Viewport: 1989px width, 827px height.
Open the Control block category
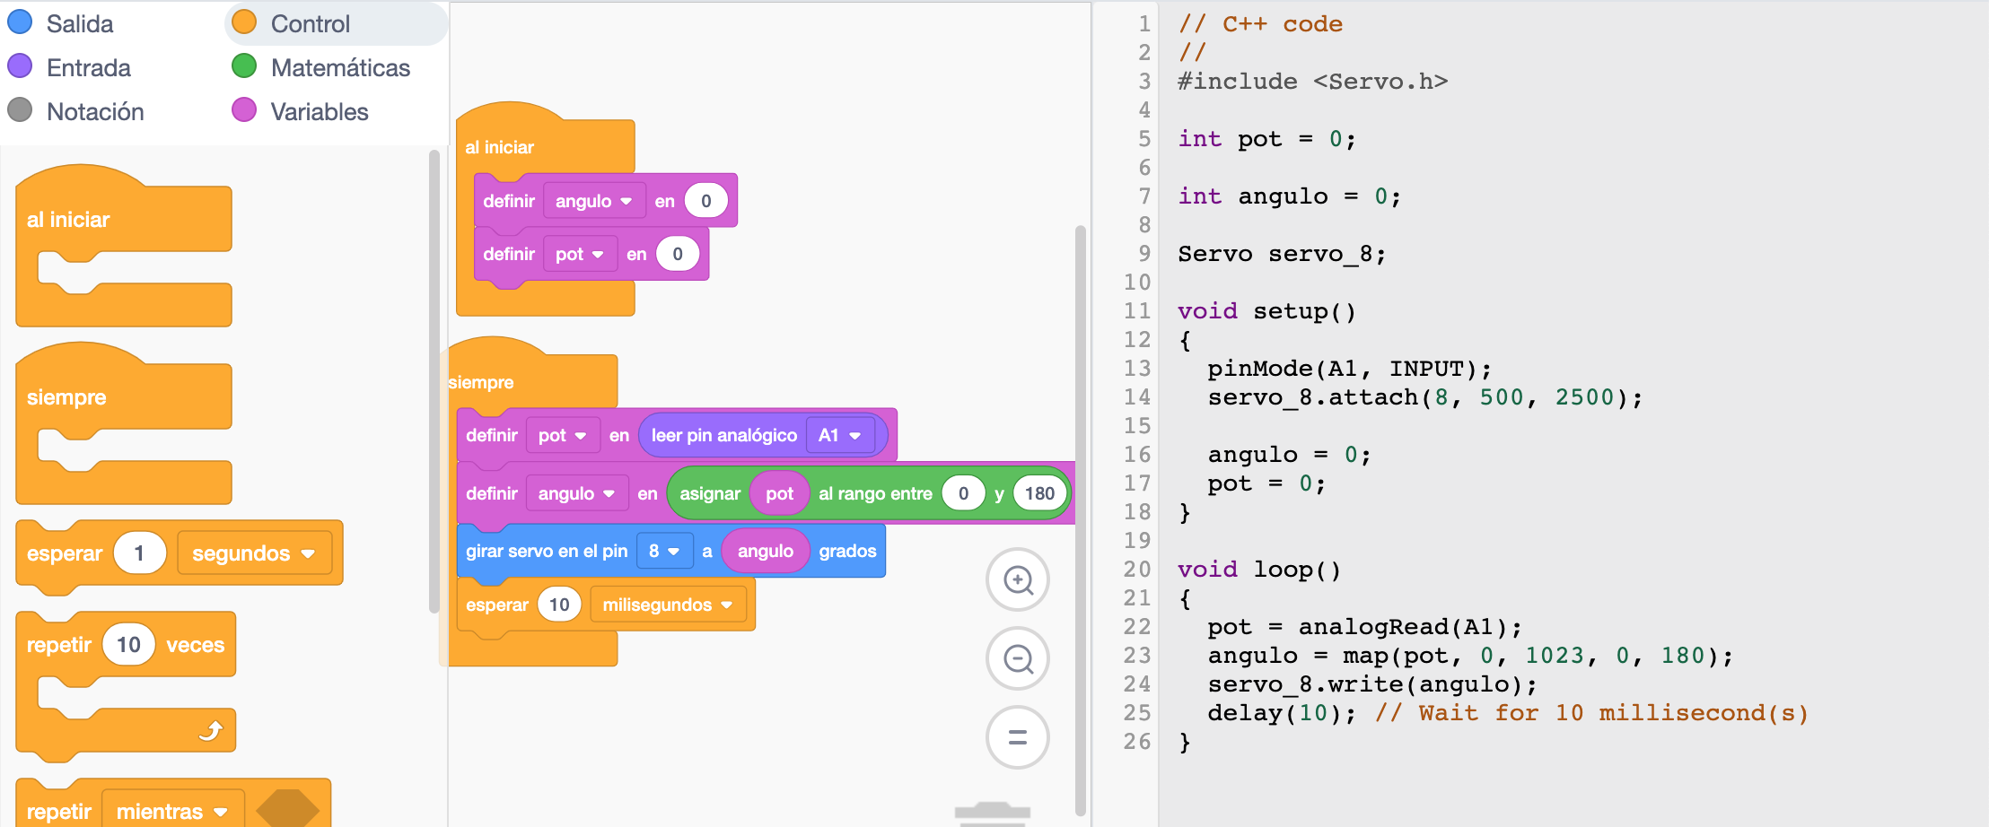(x=310, y=23)
